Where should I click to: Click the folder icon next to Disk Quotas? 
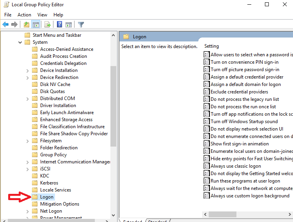[35, 91]
